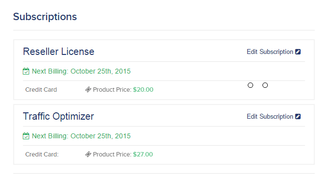328x181 pixels.
Task: Click the Traffic Optimizer title
Action: coord(58,116)
